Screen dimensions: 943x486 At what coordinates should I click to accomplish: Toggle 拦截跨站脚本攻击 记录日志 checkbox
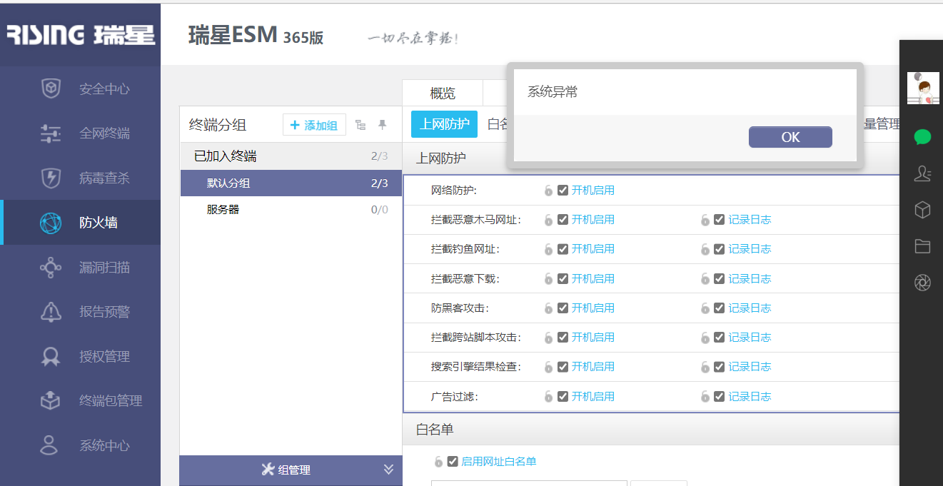click(720, 338)
